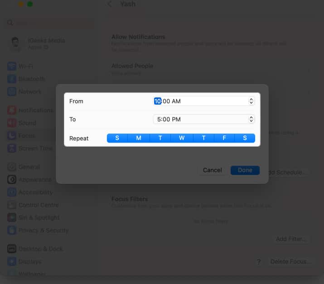Toggle Wednesday in the Repeat row

tap(182, 138)
